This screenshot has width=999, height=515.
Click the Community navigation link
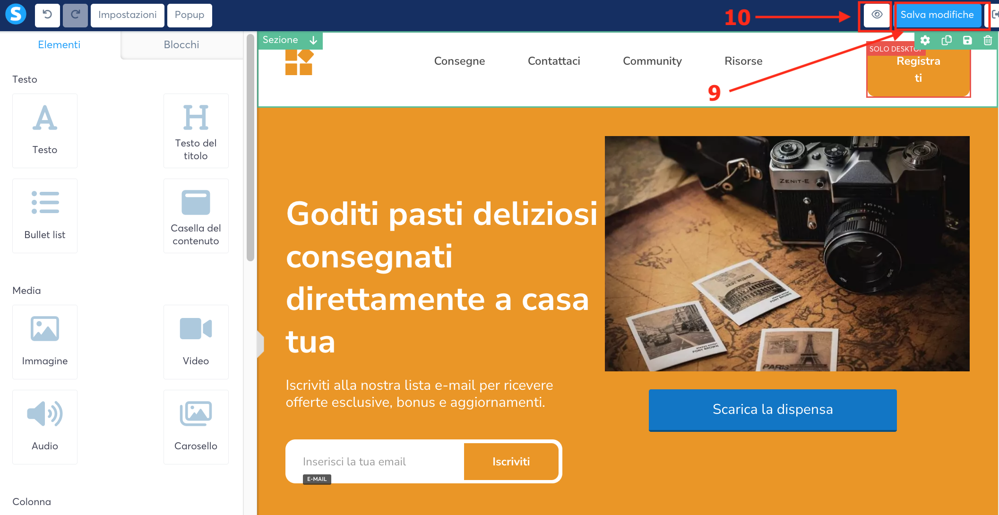click(x=652, y=61)
